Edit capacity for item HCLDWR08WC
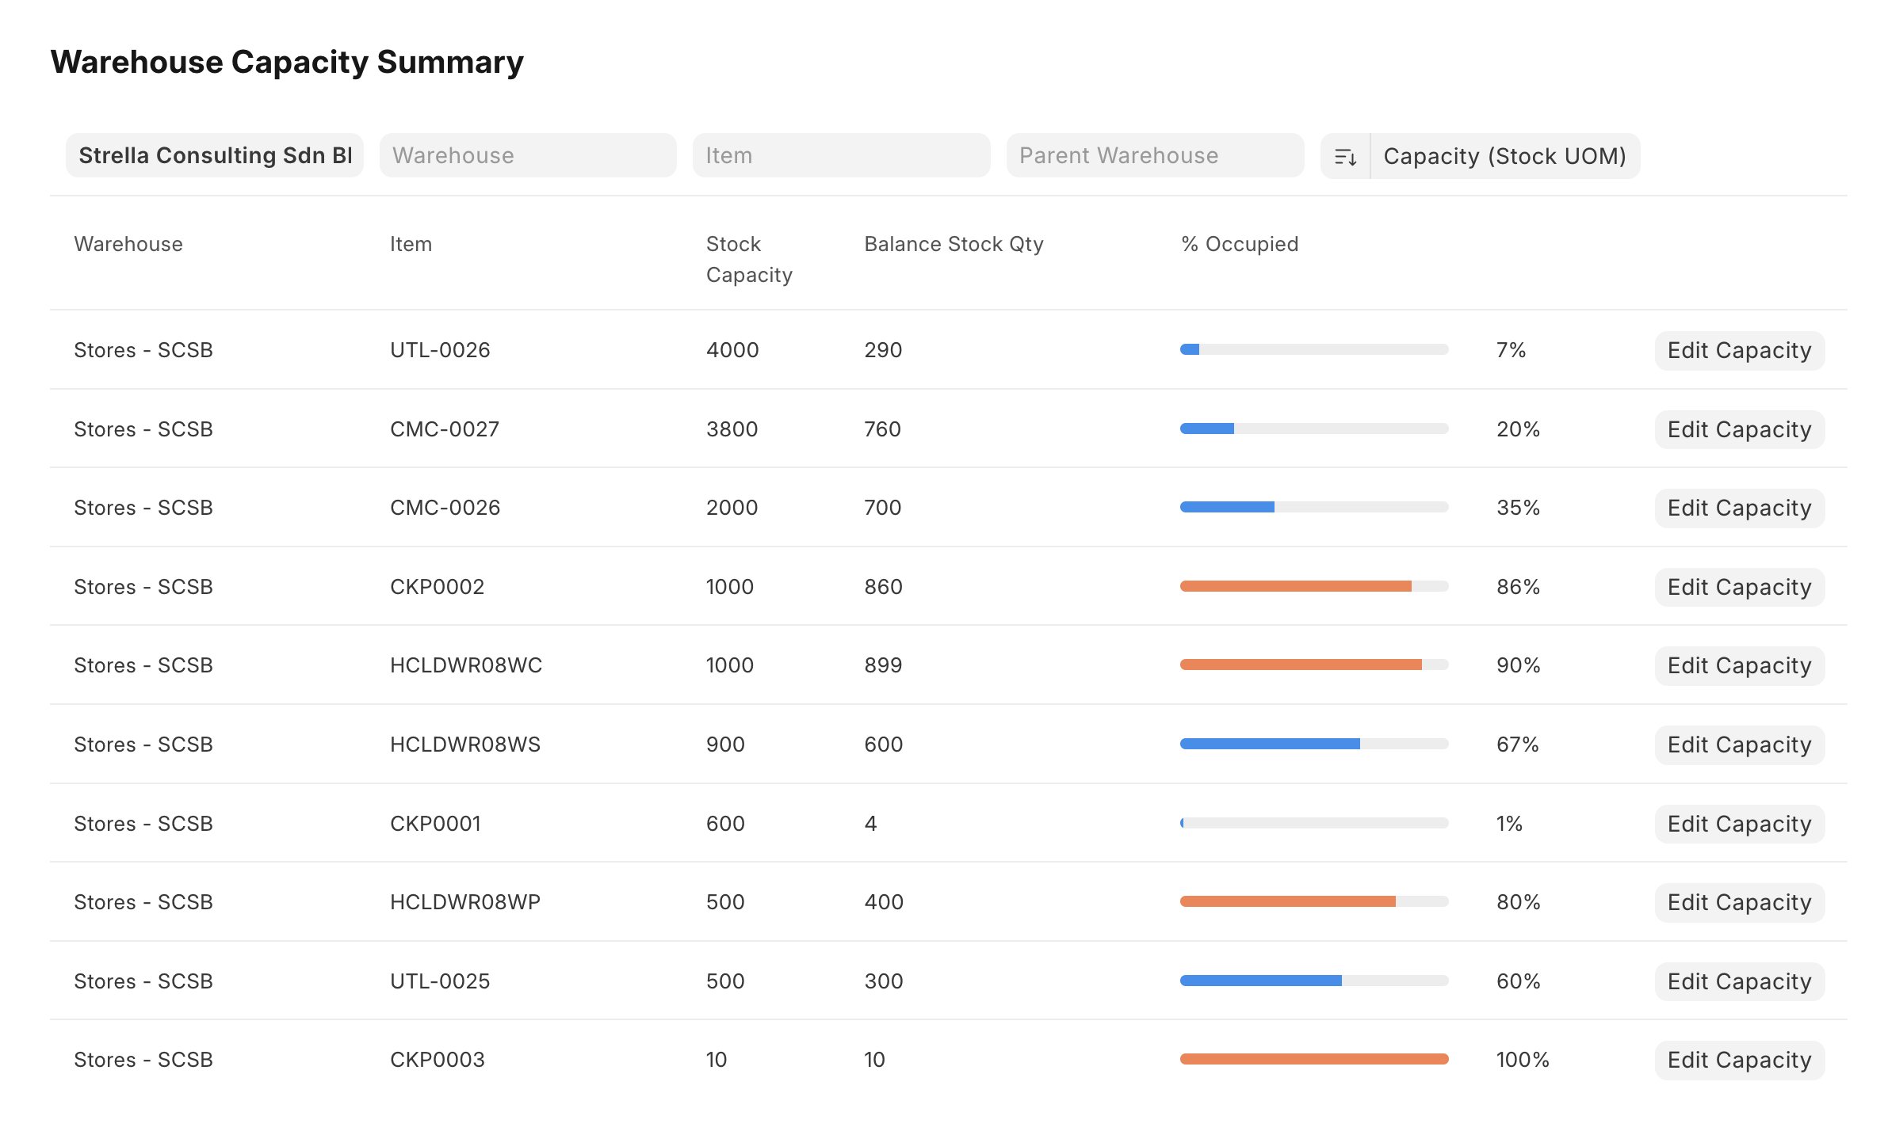This screenshot has height=1135, width=1888. coord(1739,665)
